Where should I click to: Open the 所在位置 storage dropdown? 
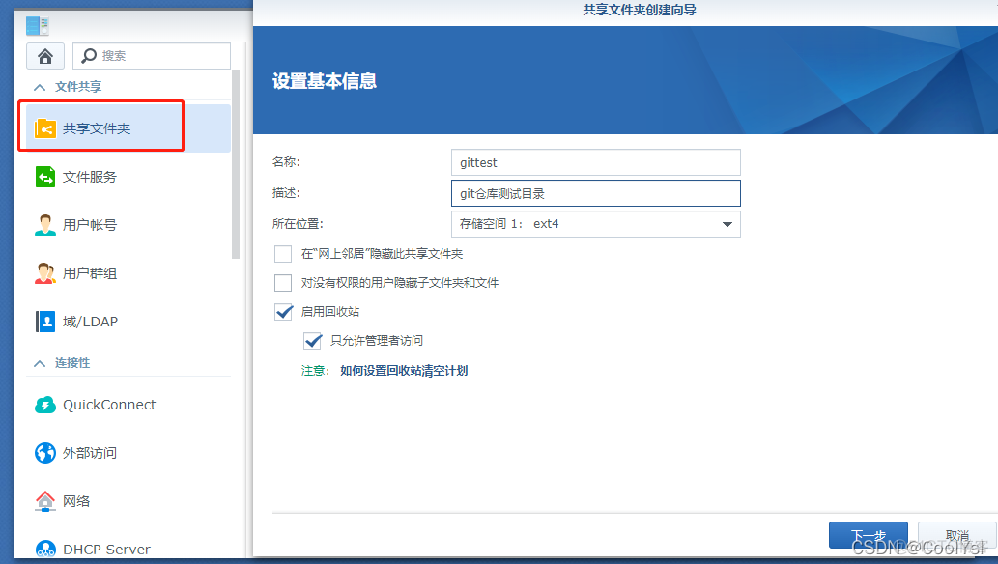(x=727, y=223)
